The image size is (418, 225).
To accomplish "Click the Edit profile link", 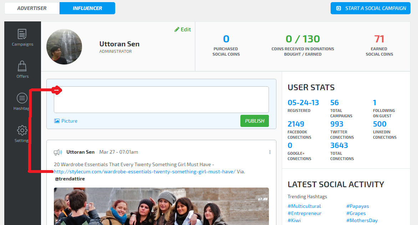I will coord(183,30).
